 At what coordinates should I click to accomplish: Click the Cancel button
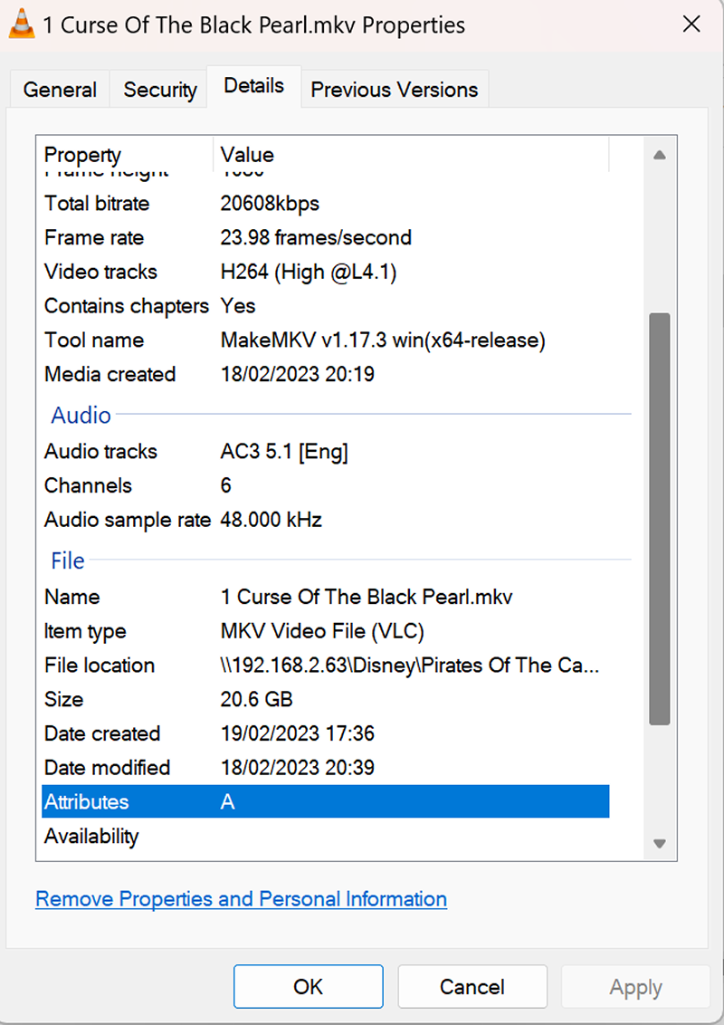[x=472, y=986]
